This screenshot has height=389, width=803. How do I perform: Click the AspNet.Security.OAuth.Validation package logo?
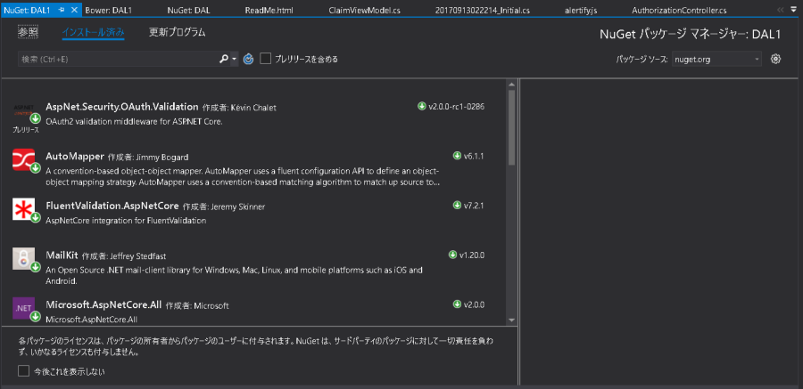click(23, 111)
